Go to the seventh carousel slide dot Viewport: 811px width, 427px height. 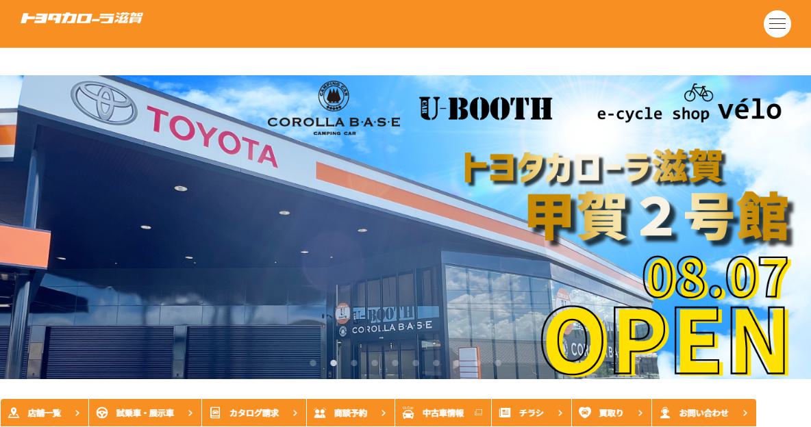click(436, 363)
